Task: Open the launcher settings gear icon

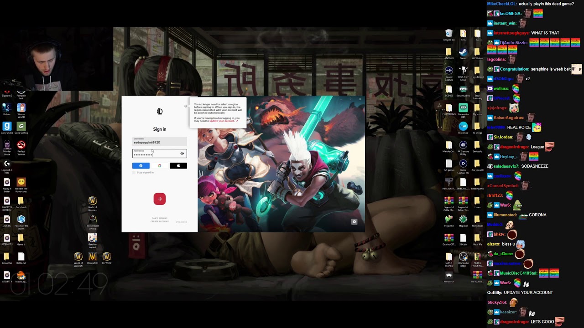Action: click(x=354, y=222)
